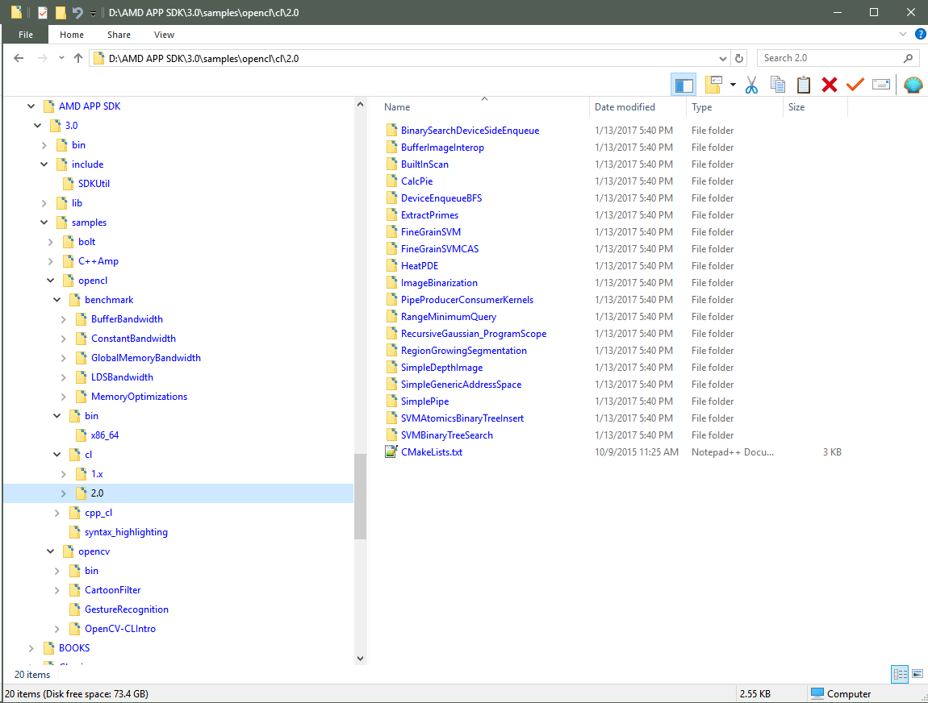The height and width of the screenshot is (703, 928).
Task: Toggle the navigation pane toolbar button
Action: (x=683, y=85)
